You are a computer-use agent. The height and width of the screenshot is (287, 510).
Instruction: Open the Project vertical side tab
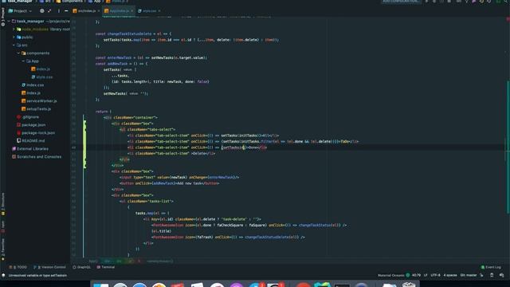click(3, 16)
